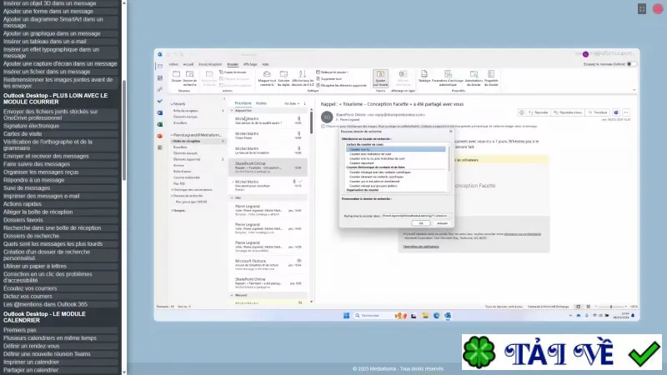Click 'Propriétés du dossier' ribbon icon
Viewport: 667px width, 375px height.
click(491, 78)
